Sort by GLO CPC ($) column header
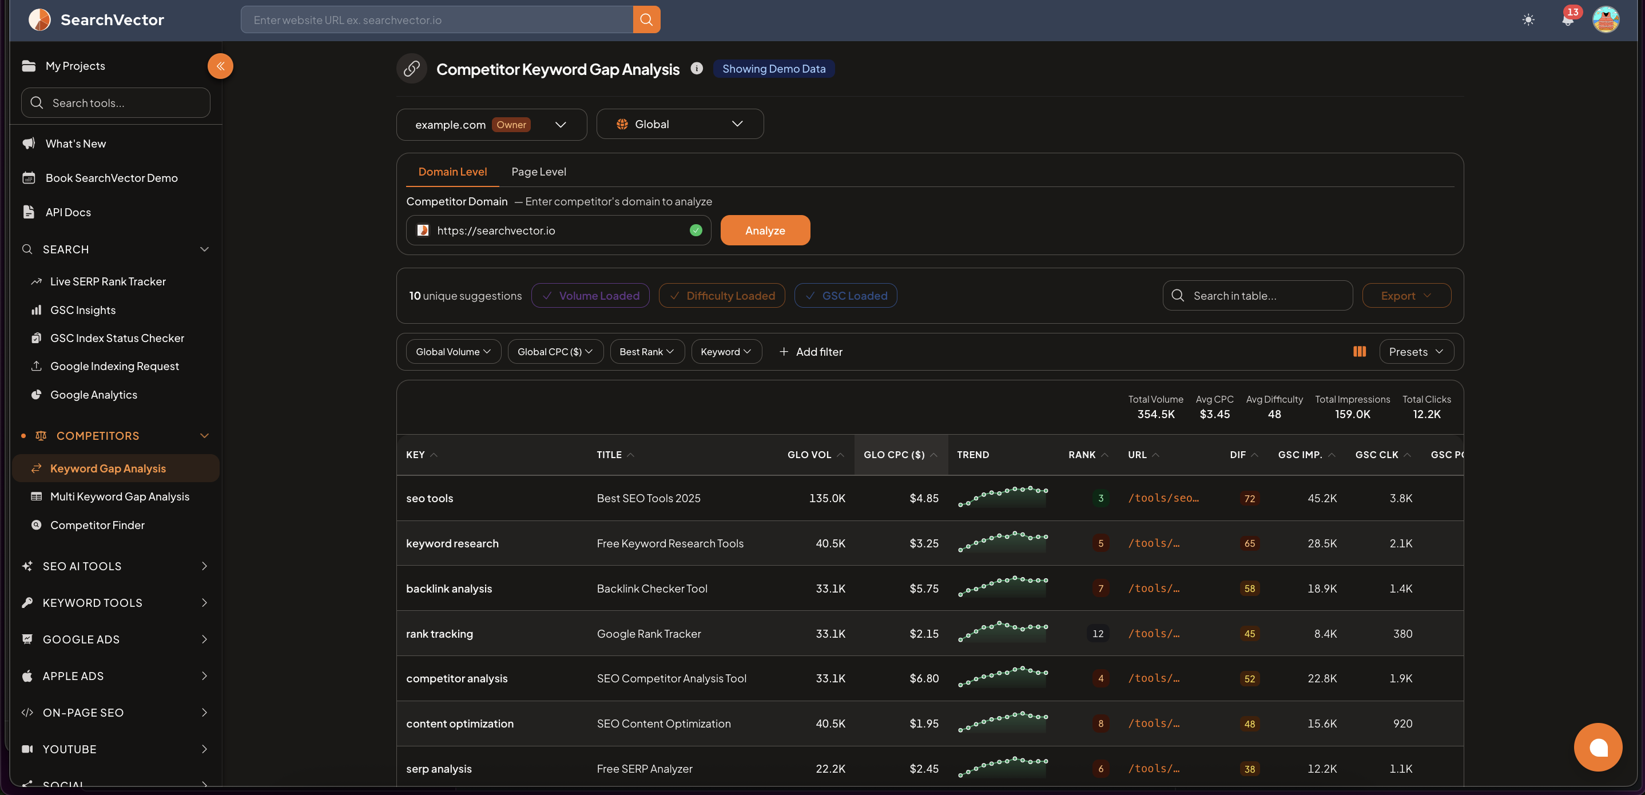The image size is (1645, 795). [900, 455]
